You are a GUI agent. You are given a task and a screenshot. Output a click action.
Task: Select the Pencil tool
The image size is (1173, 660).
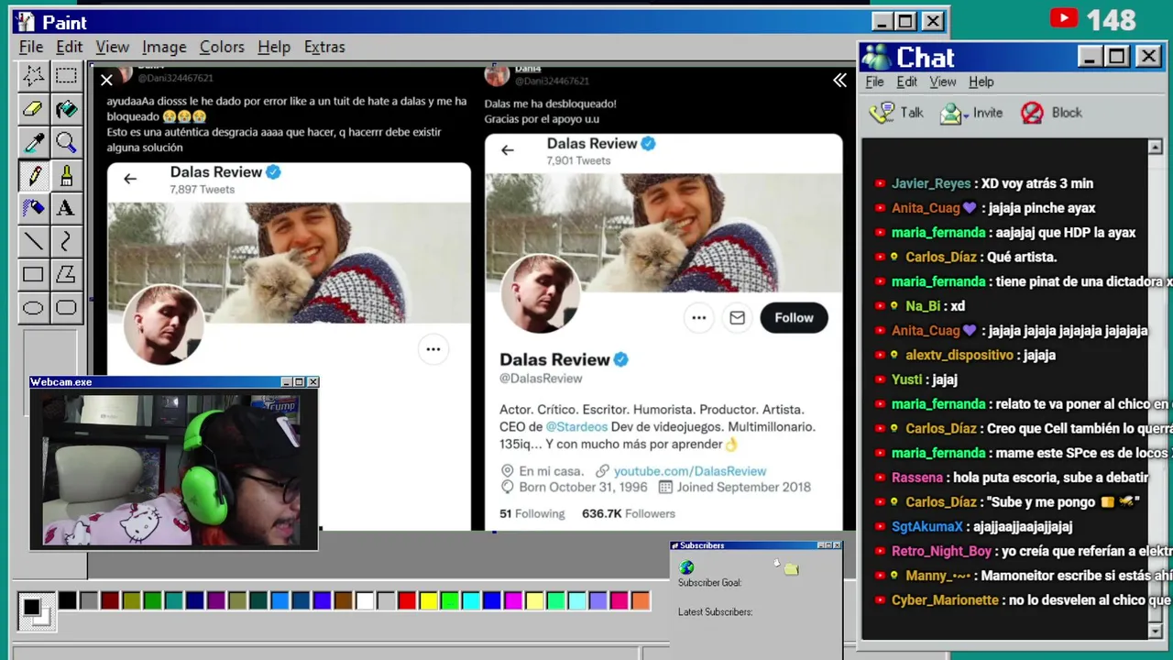coord(33,175)
